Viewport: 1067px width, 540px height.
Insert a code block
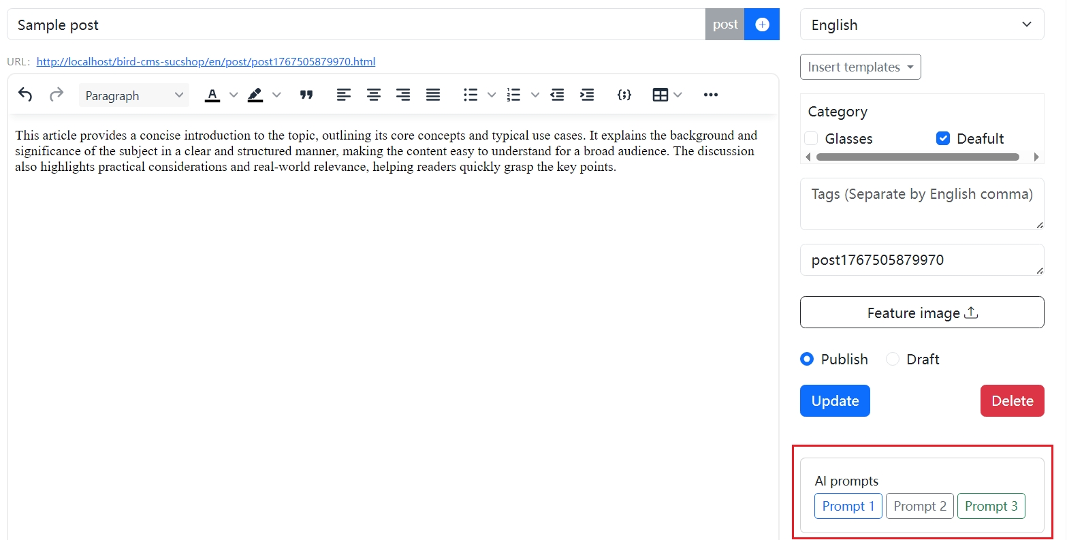click(x=624, y=95)
